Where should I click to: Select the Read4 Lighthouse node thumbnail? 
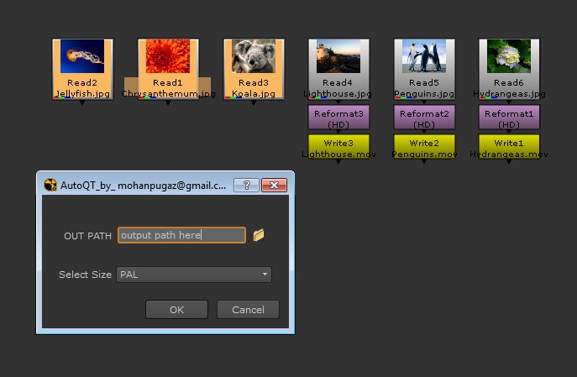[x=338, y=57]
